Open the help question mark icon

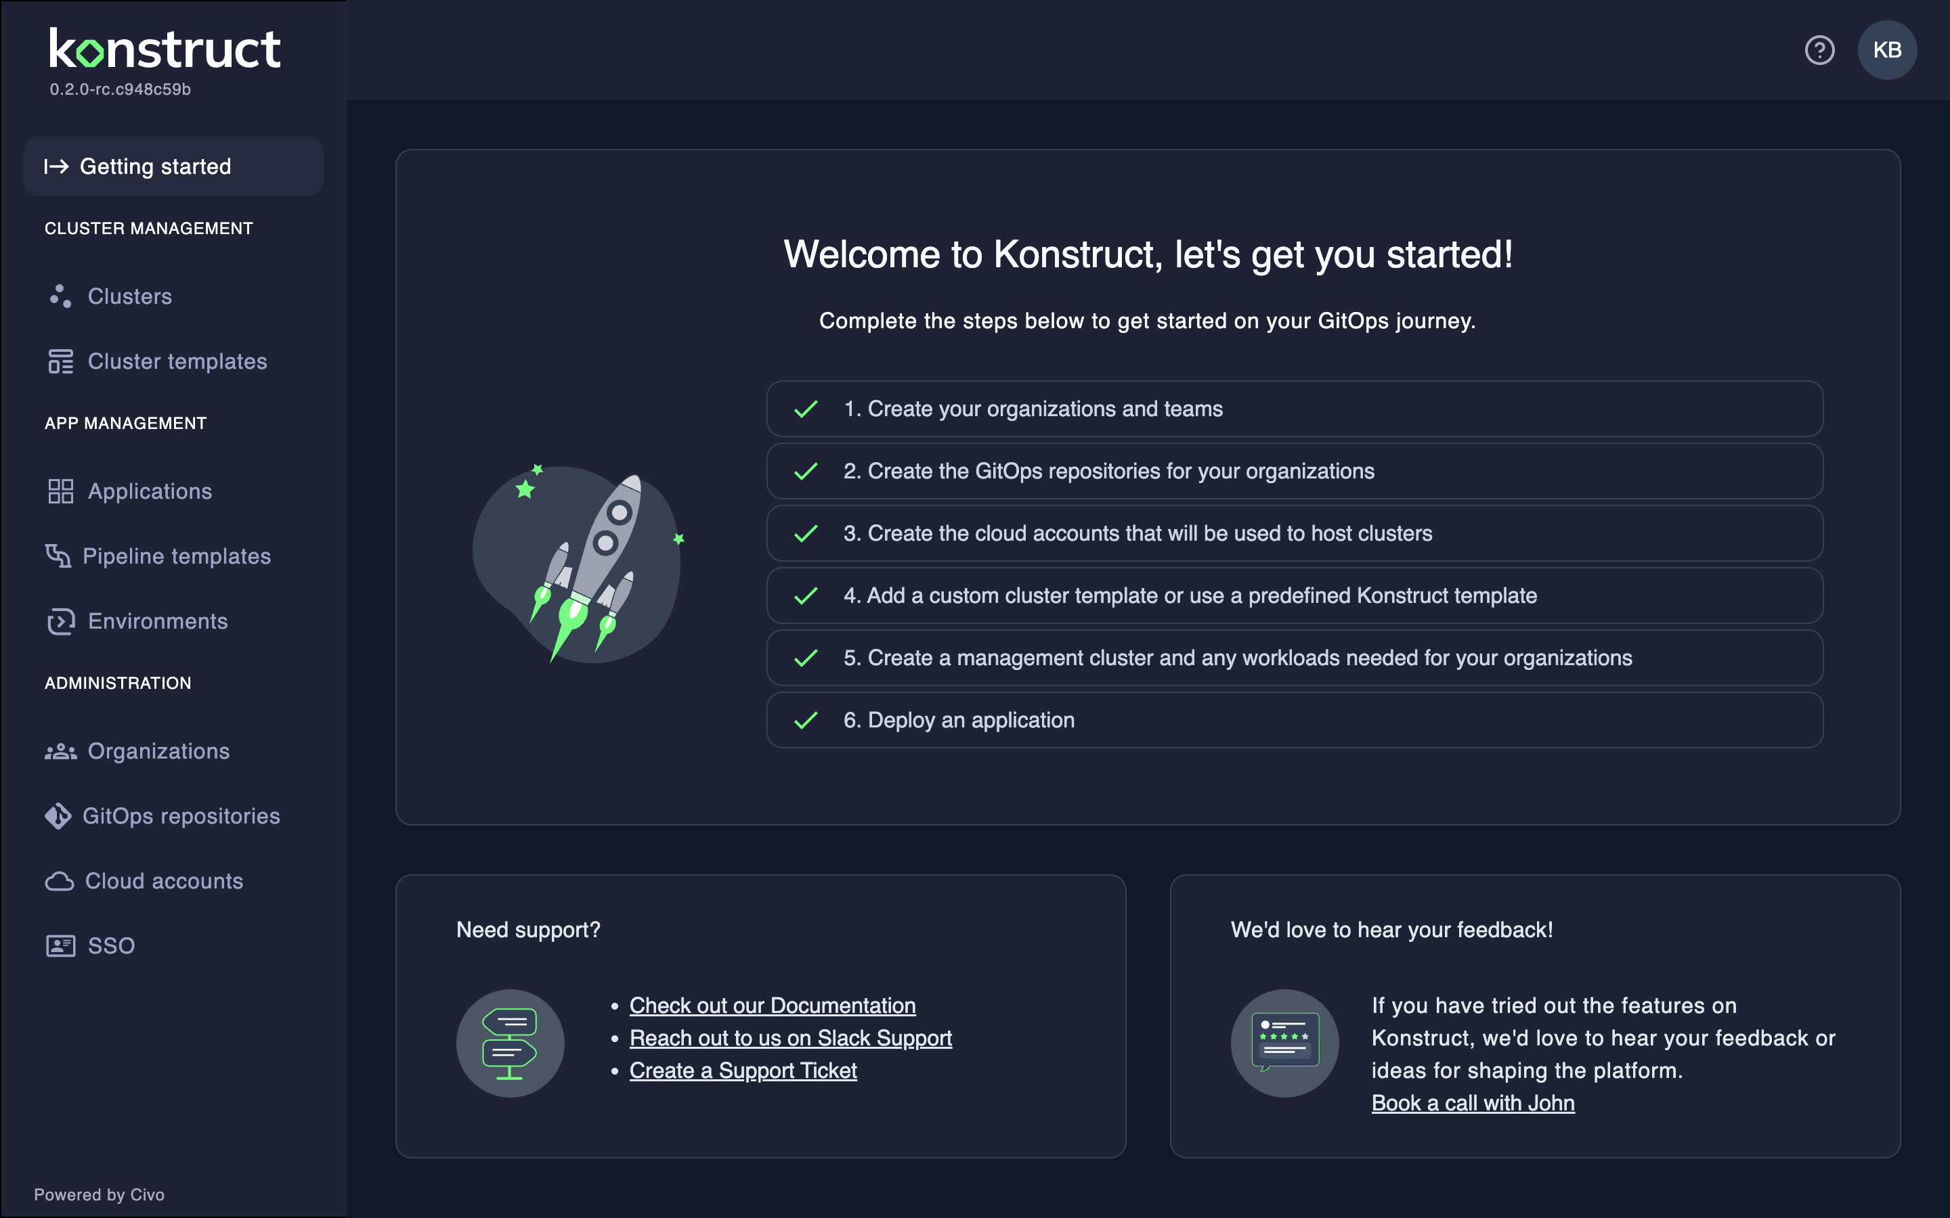pyautogui.click(x=1819, y=50)
